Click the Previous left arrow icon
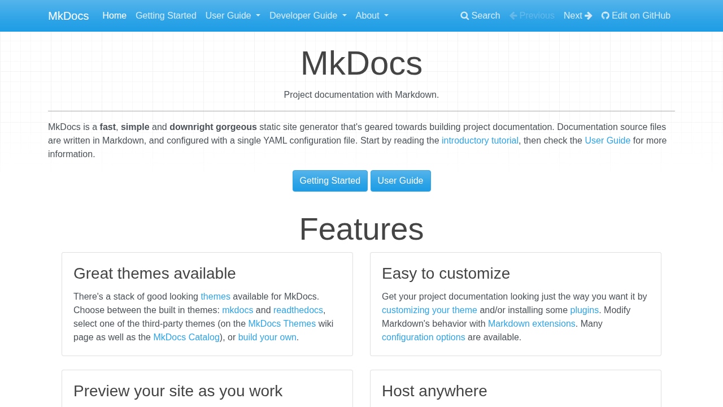 coord(513,16)
